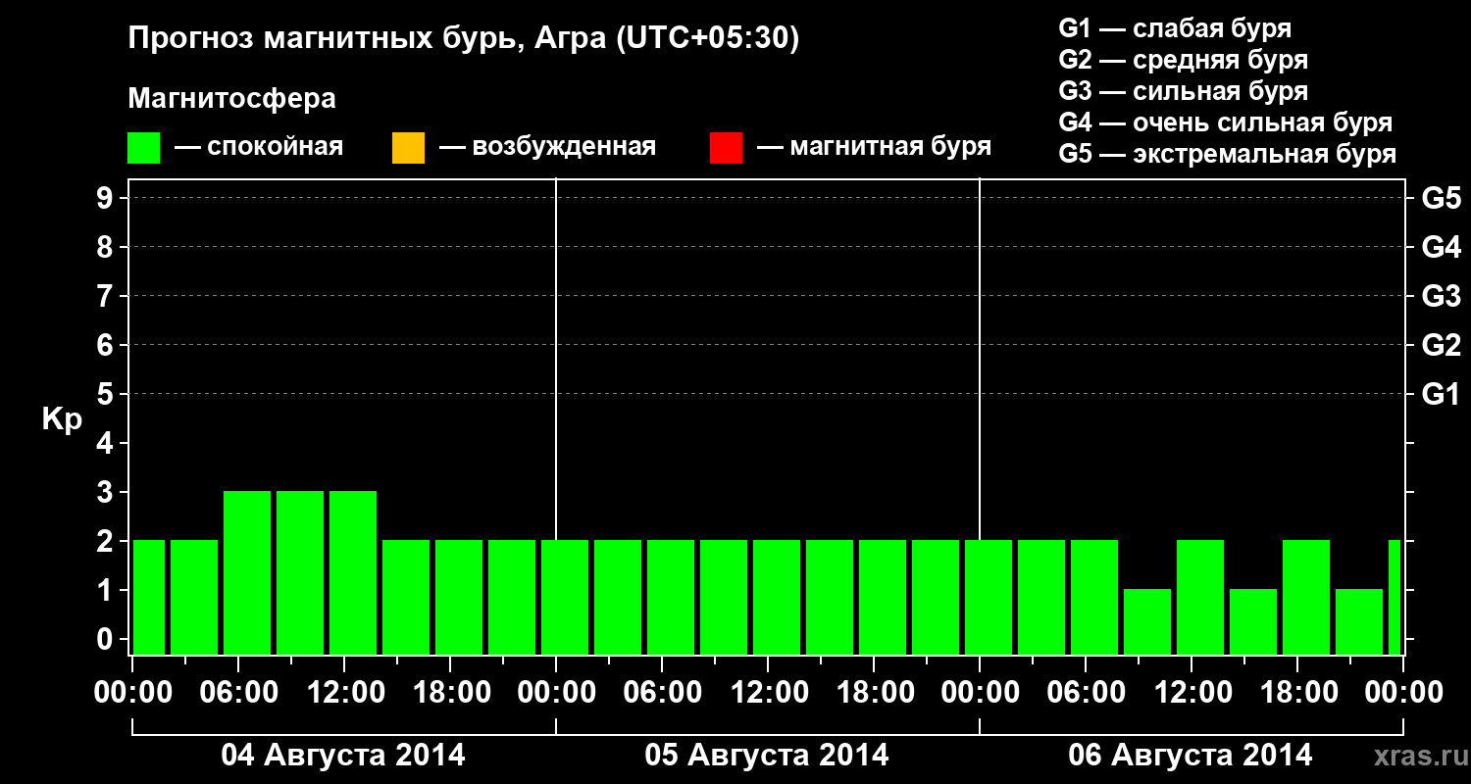Click the G4 right-axis label
The height and width of the screenshot is (784, 1471).
tap(1442, 247)
